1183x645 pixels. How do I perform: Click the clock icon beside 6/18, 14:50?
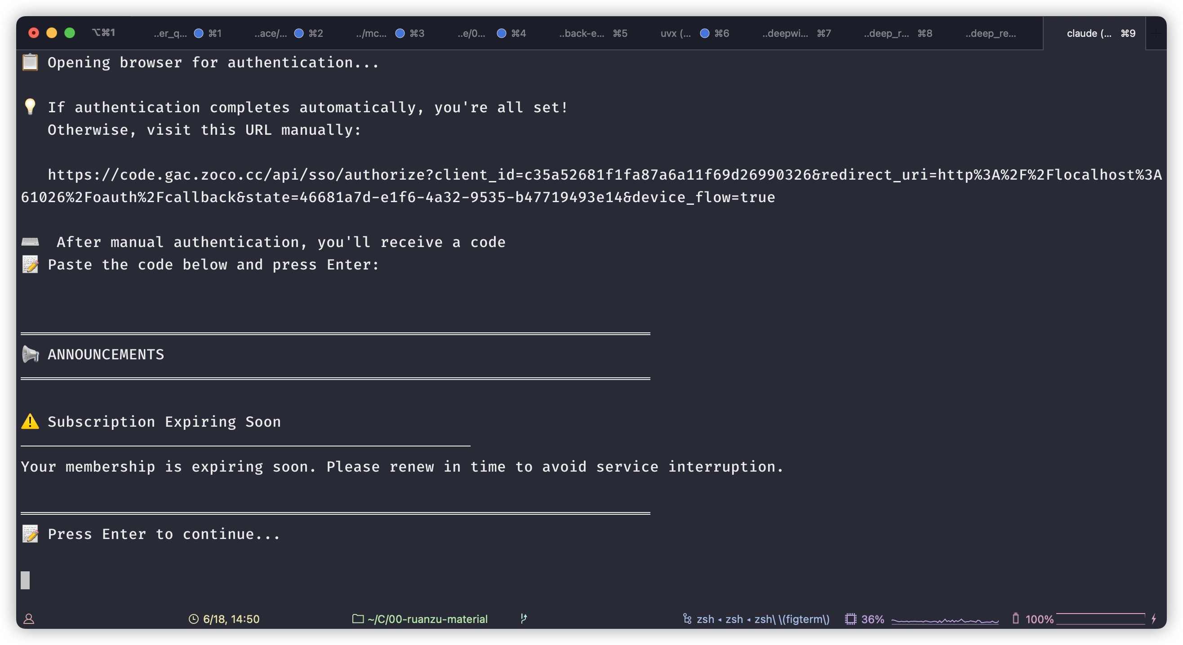194,619
